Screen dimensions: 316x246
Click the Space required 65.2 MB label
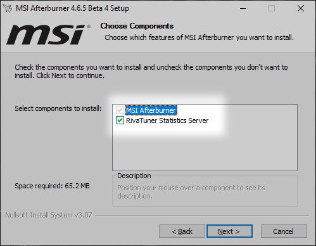52,186
